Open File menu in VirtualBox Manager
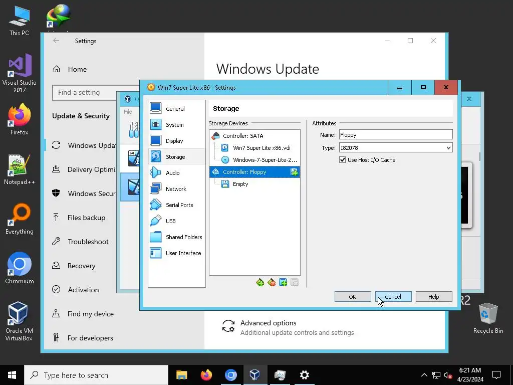513x385 pixels. point(128,112)
